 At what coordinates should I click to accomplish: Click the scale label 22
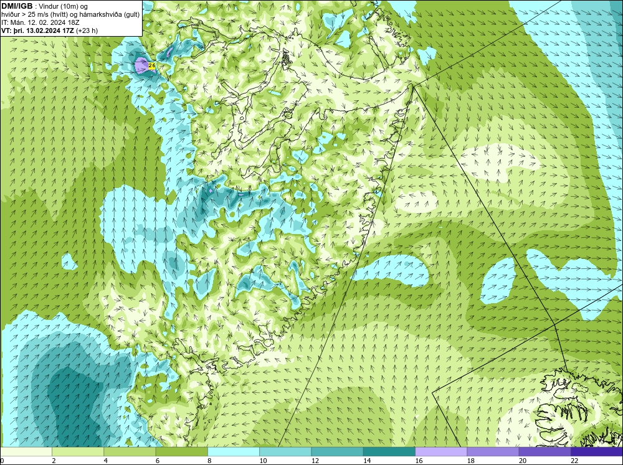(574, 461)
